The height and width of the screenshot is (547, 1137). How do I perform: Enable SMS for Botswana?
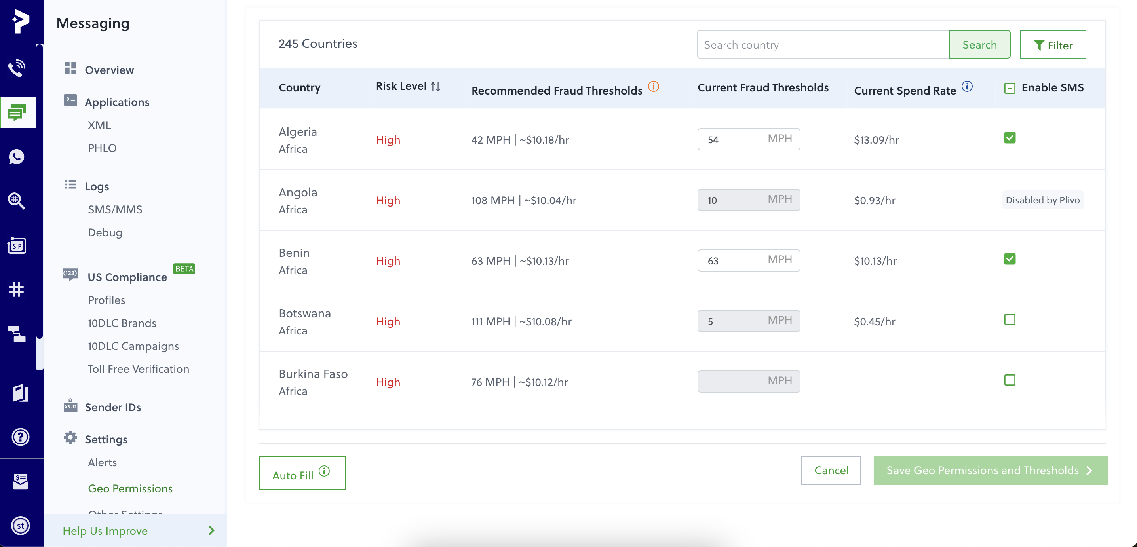click(1010, 320)
